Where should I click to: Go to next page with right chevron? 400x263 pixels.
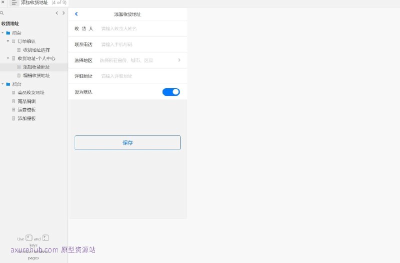(63, 13)
